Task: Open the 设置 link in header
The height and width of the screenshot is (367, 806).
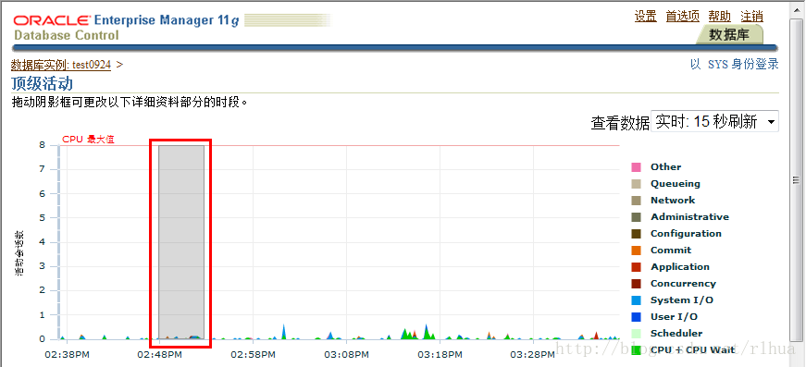Action: [645, 17]
